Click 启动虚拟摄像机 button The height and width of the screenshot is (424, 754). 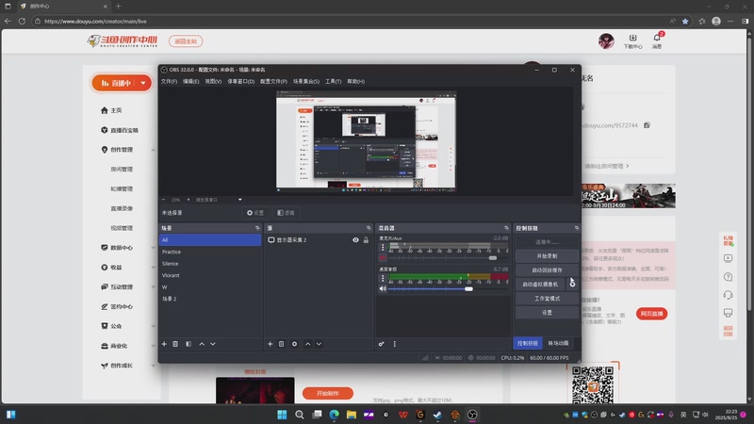click(x=540, y=285)
